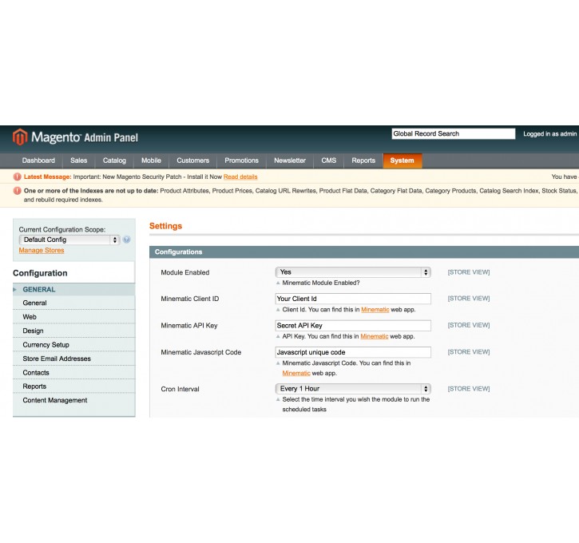Click the Module Enabled label

(x=185, y=272)
